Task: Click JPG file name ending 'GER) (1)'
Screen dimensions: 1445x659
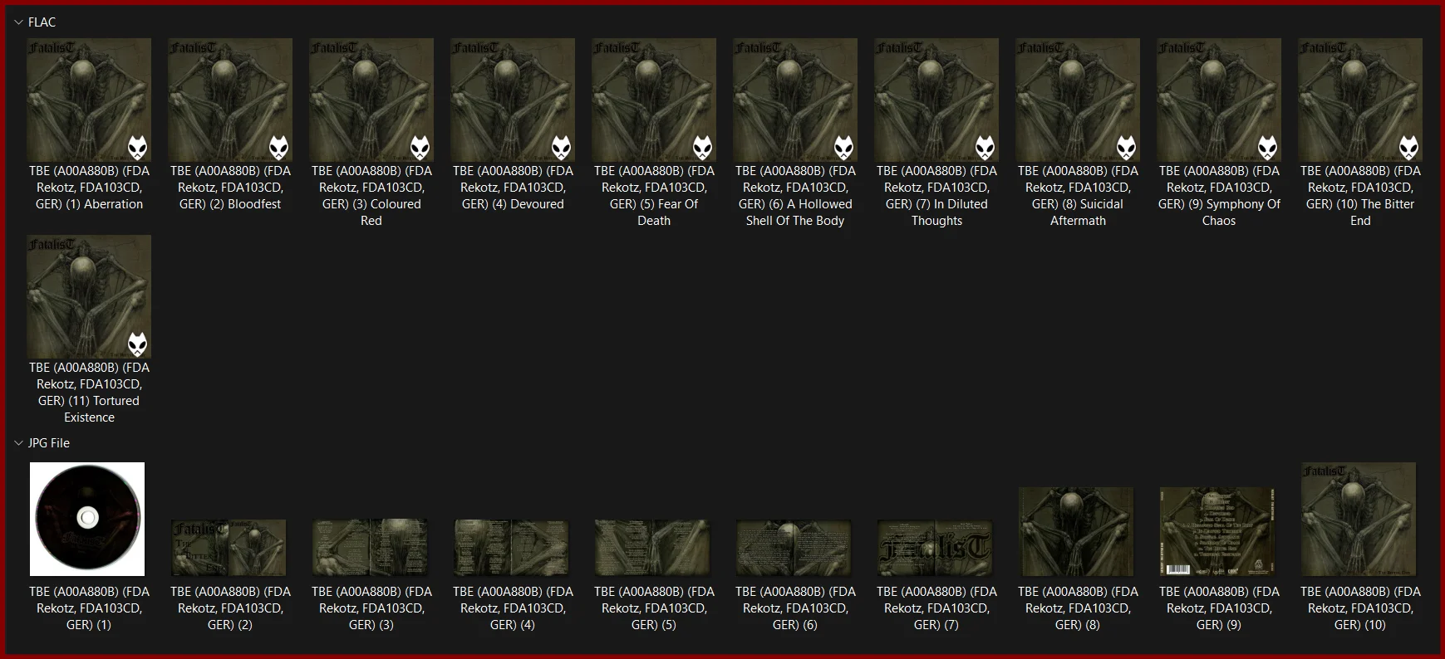Action: point(89,608)
